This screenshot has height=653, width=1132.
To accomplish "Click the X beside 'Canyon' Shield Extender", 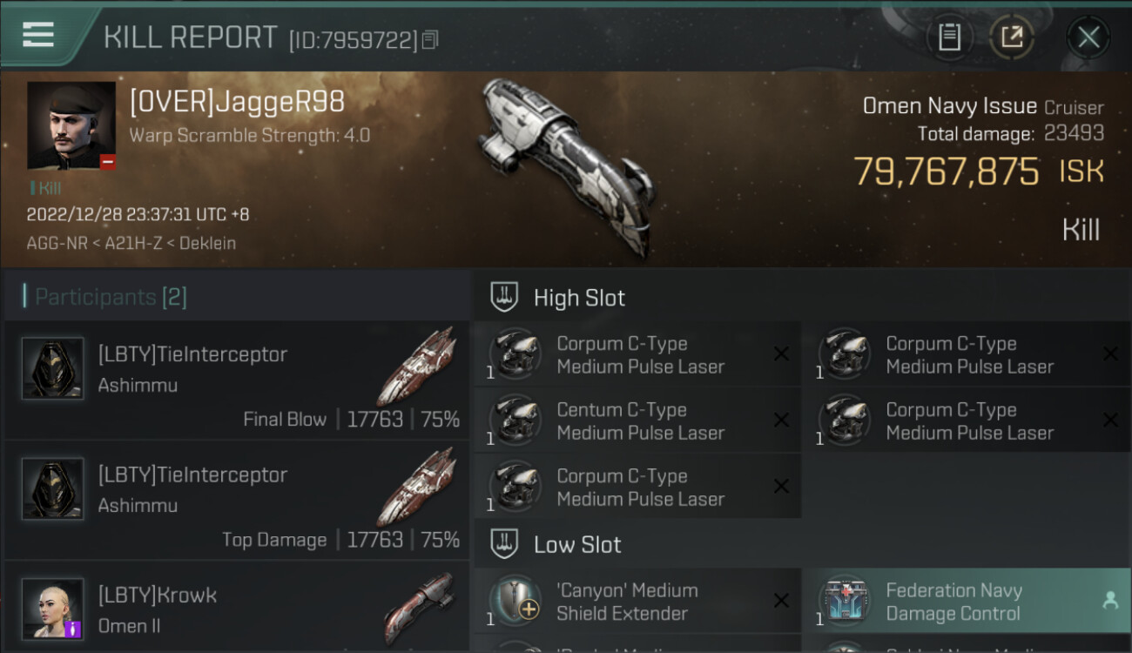I will (x=781, y=601).
